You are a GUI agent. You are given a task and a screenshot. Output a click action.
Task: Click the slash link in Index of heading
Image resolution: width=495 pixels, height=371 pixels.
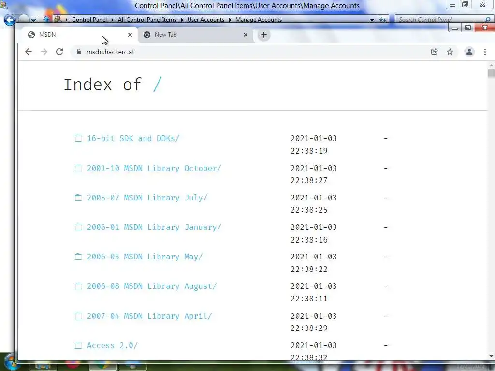tap(157, 85)
